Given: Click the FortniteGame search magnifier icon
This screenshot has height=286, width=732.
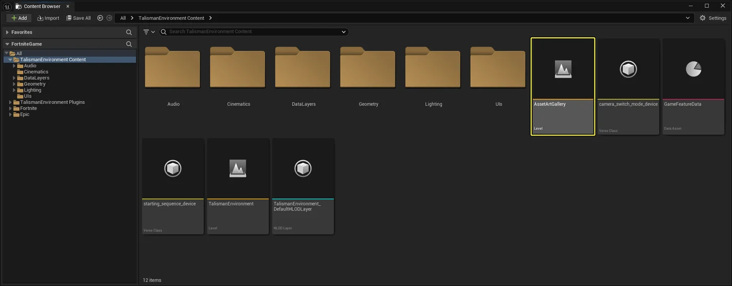Looking at the screenshot, I should [129, 44].
